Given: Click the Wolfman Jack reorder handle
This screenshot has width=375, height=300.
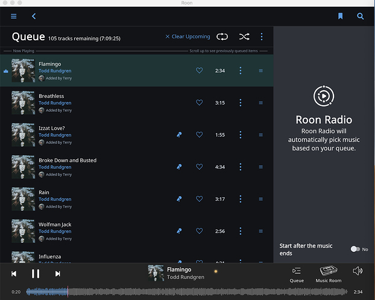Looking at the screenshot, I should pyautogui.click(x=260, y=231).
